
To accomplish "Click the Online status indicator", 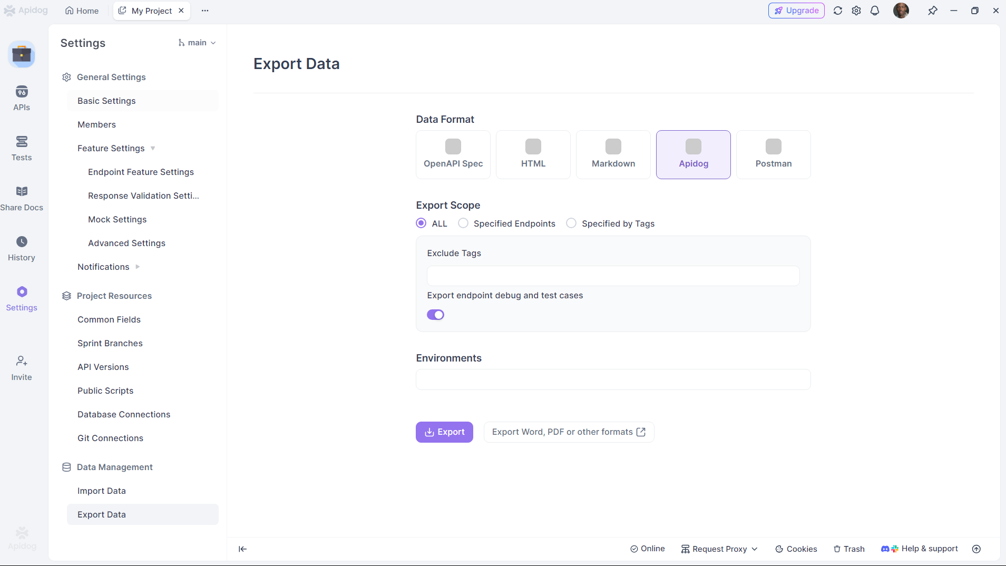I will tap(648, 549).
